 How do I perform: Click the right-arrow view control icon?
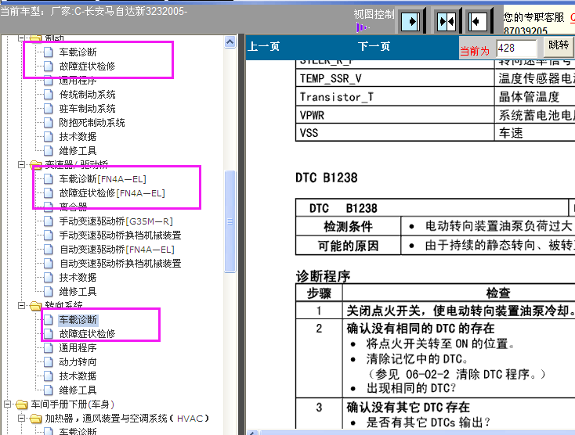410,22
